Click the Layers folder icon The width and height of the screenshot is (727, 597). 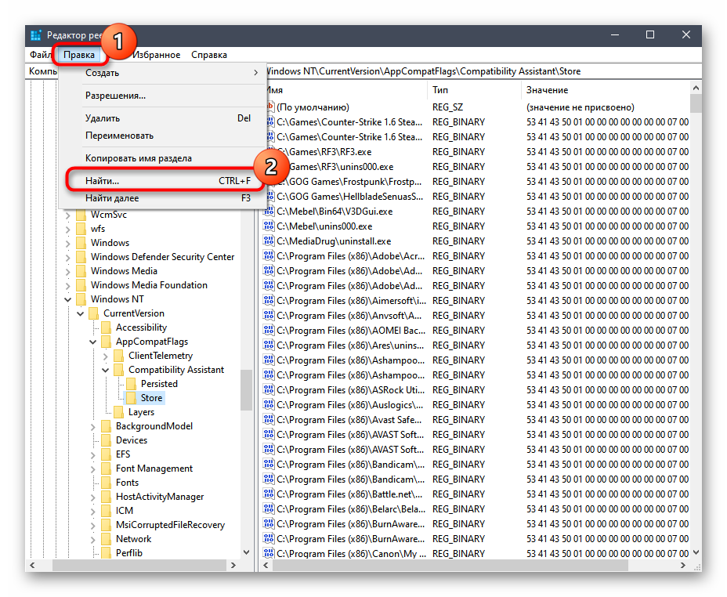point(119,412)
